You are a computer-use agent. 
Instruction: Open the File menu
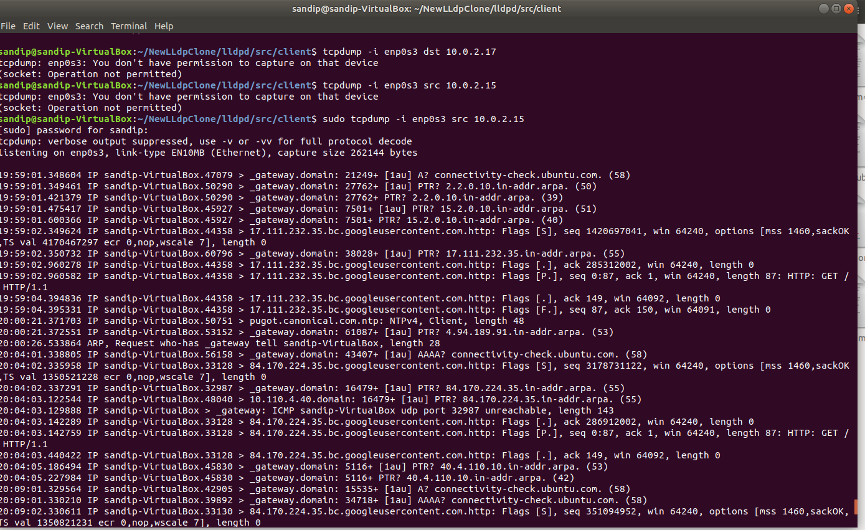point(8,26)
